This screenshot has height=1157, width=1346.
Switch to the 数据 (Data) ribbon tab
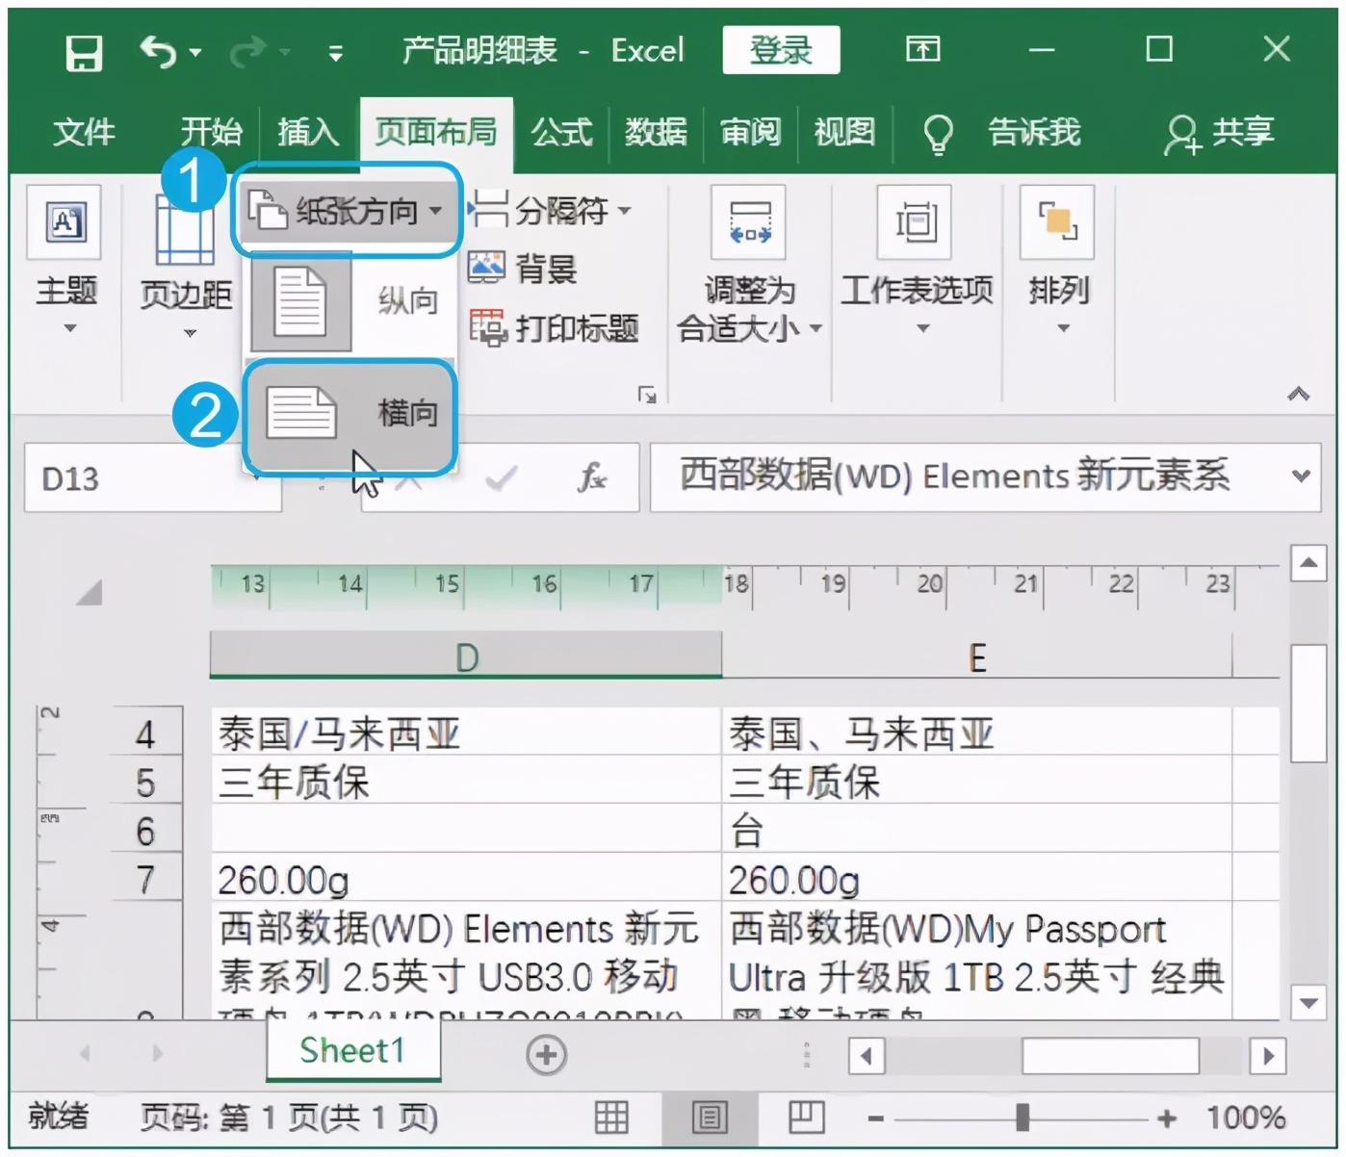(659, 133)
